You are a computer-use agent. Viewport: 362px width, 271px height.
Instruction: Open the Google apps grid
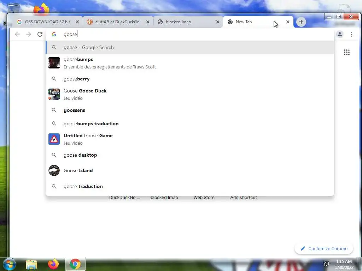(x=346, y=52)
